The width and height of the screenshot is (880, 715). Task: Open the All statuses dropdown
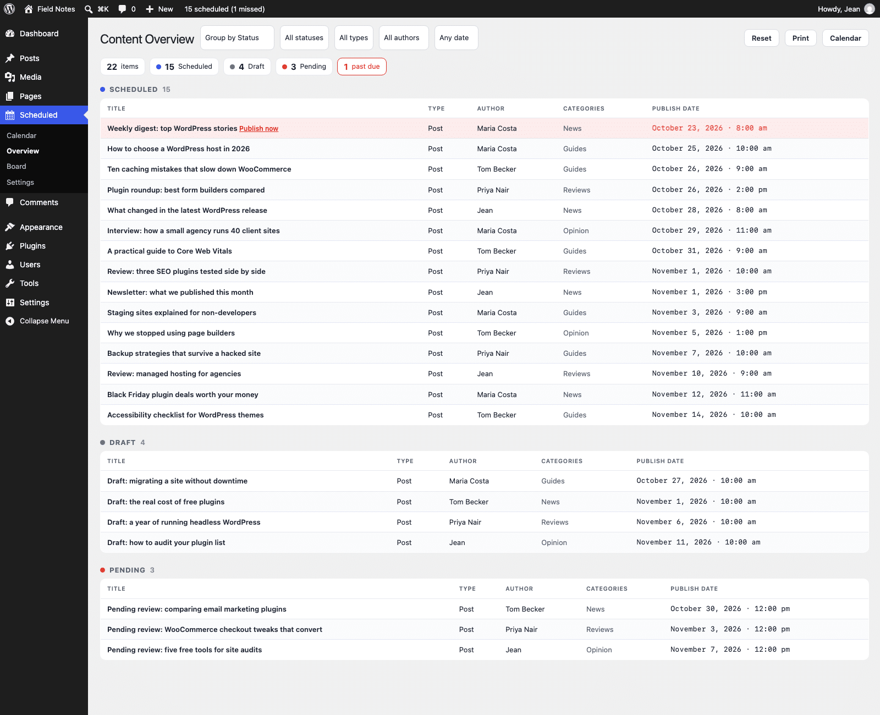click(x=304, y=38)
